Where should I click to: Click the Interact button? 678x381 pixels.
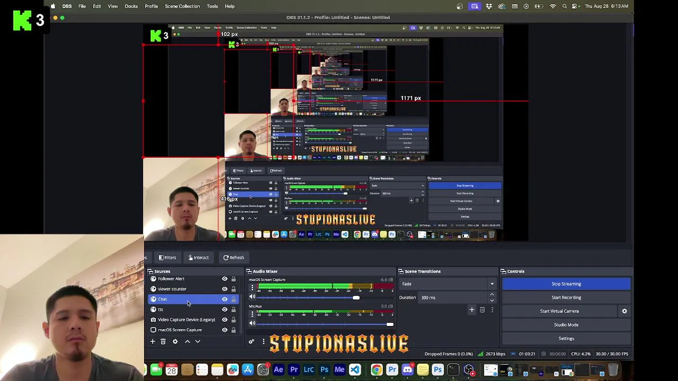(x=199, y=258)
